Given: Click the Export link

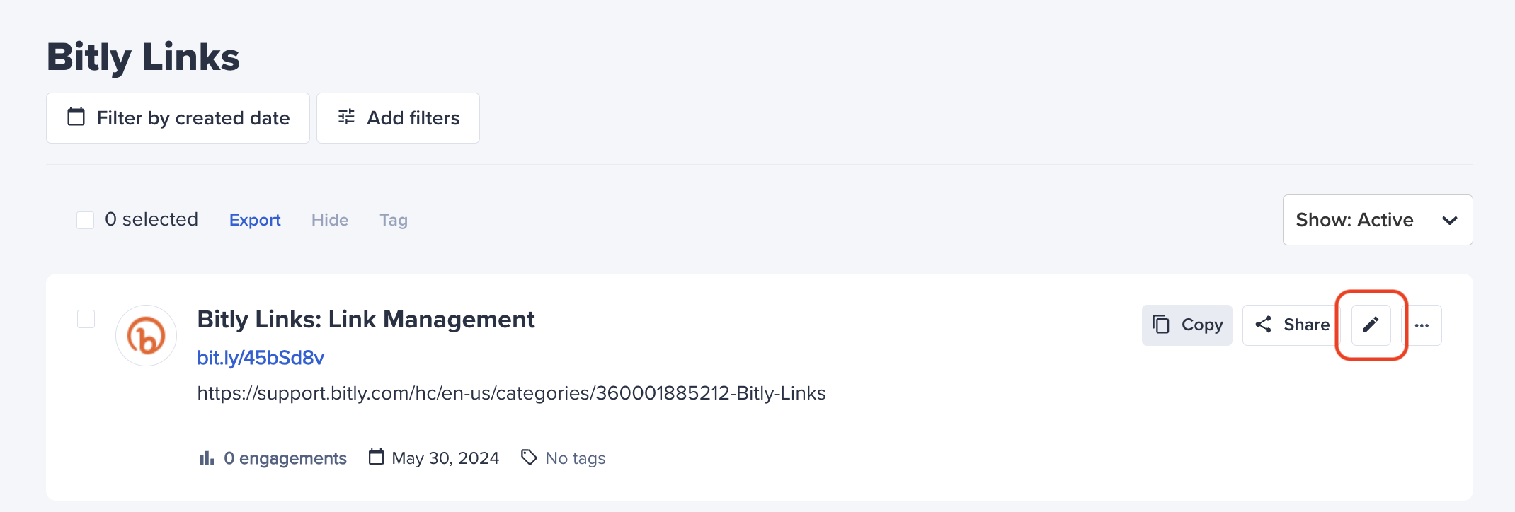Looking at the screenshot, I should pyautogui.click(x=254, y=219).
